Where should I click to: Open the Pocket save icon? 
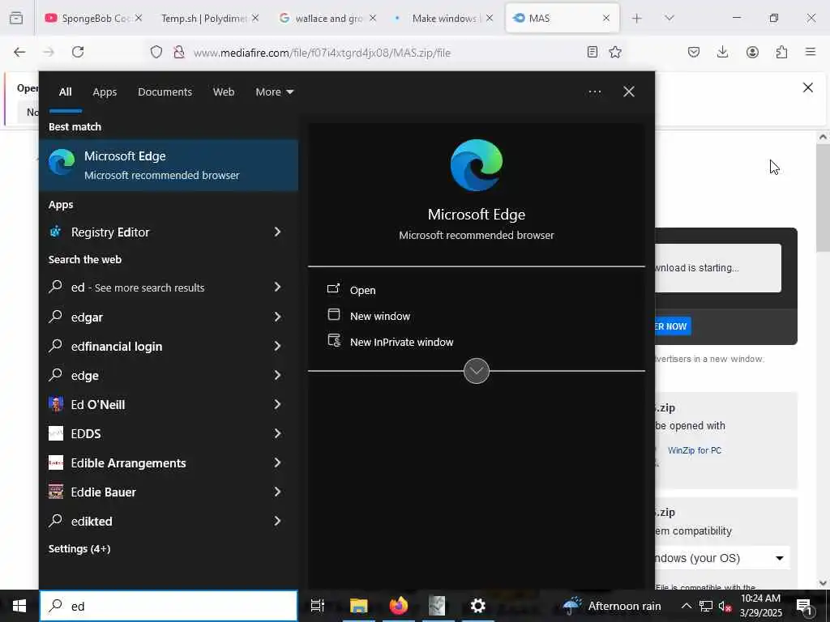[x=694, y=52]
